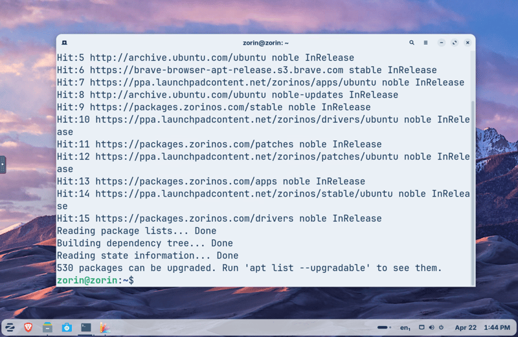Open the terminal hamburger menu
The width and height of the screenshot is (518, 337).
click(x=425, y=43)
